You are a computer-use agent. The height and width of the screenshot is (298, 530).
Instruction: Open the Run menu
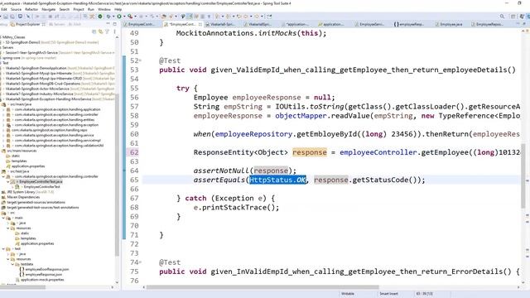click(91, 9)
